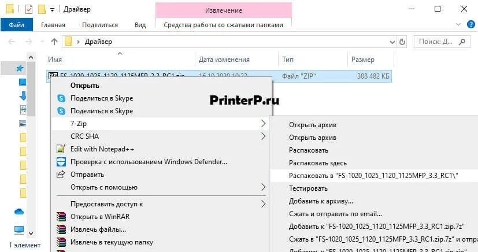
Task: Open Quick access star in sidebar
Action: tap(20, 68)
